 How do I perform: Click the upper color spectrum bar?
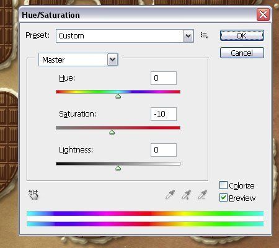pos(145,213)
